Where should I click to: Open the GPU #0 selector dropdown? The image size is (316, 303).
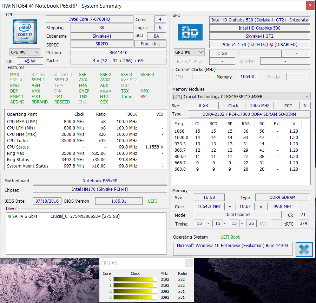point(189,52)
